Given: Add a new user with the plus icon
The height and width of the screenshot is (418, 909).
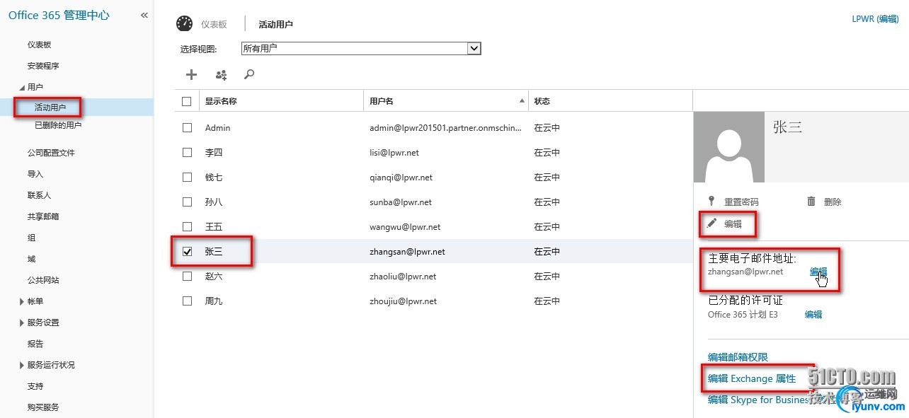Looking at the screenshot, I should coord(191,74).
